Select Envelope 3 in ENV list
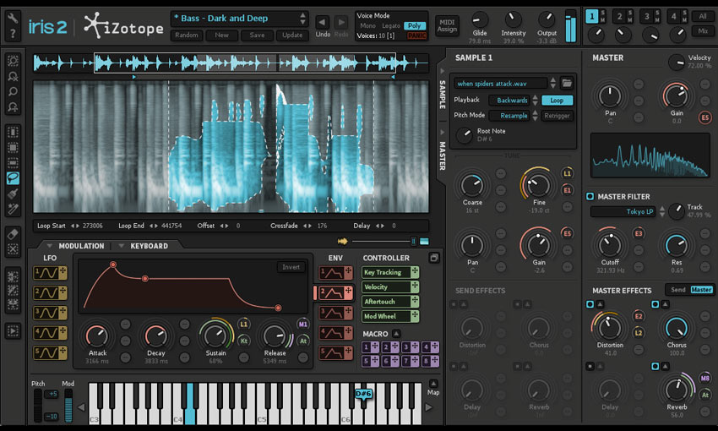The image size is (718, 431). coord(333,312)
